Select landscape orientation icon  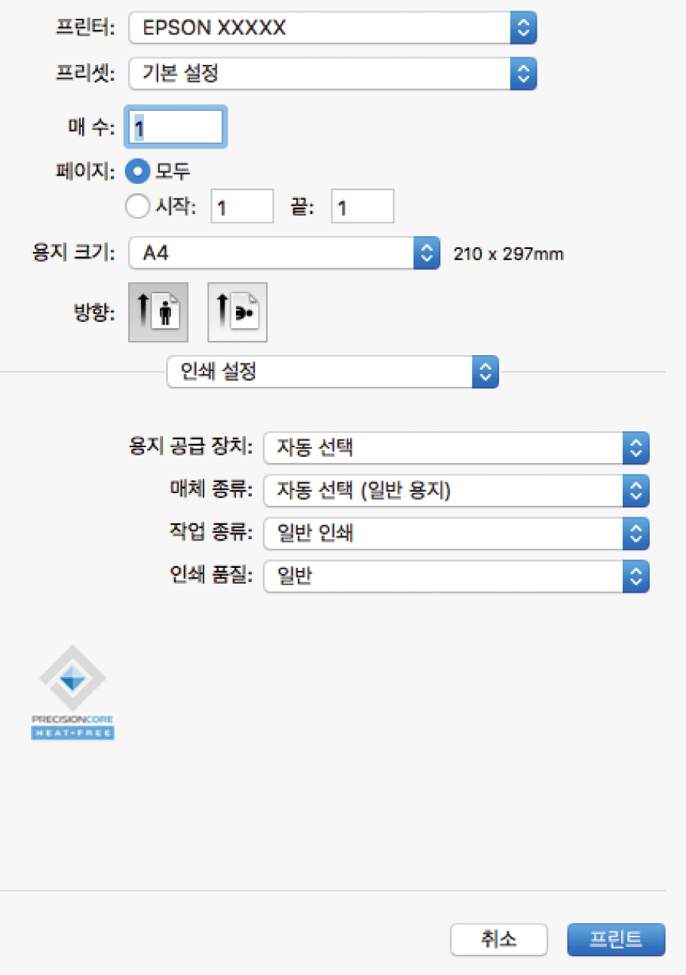(237, 312)
